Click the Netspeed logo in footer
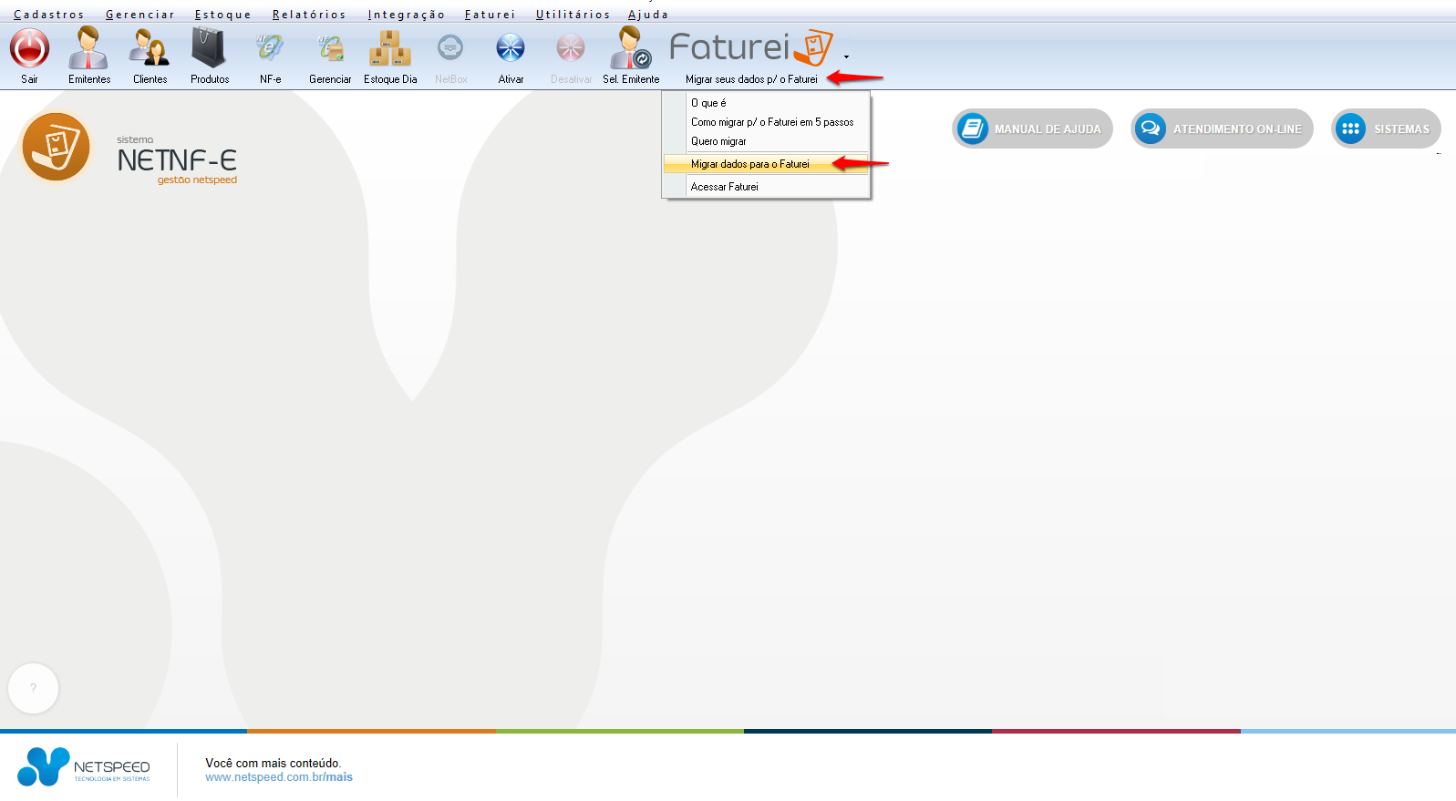This screenshot has height=801, width=1456. pos(84,766)
